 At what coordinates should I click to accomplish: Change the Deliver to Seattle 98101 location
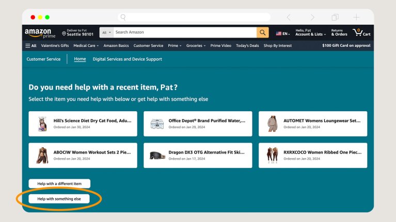click(x=78, y=32)
